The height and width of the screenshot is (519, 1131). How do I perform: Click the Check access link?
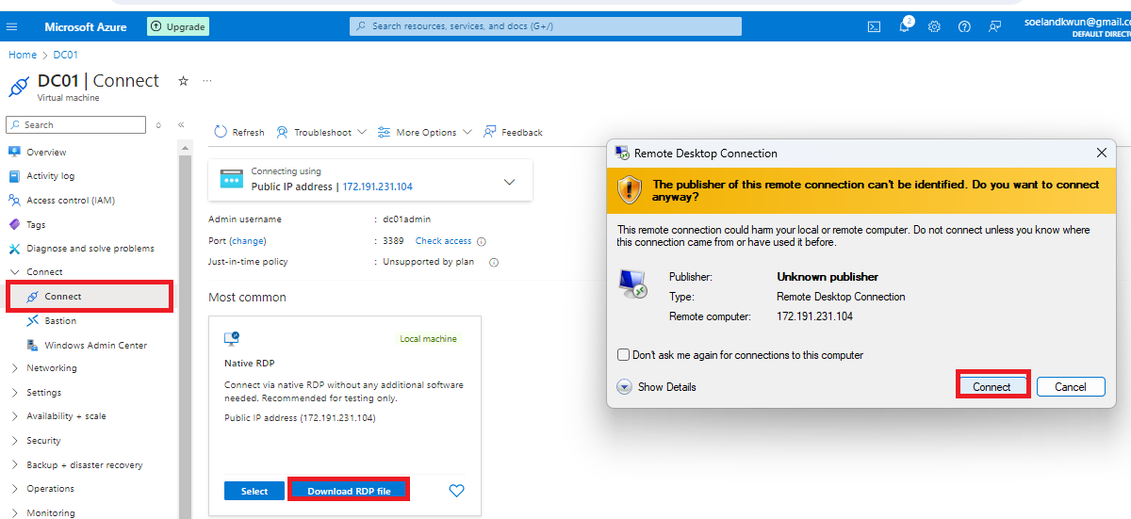pos(443,241)
